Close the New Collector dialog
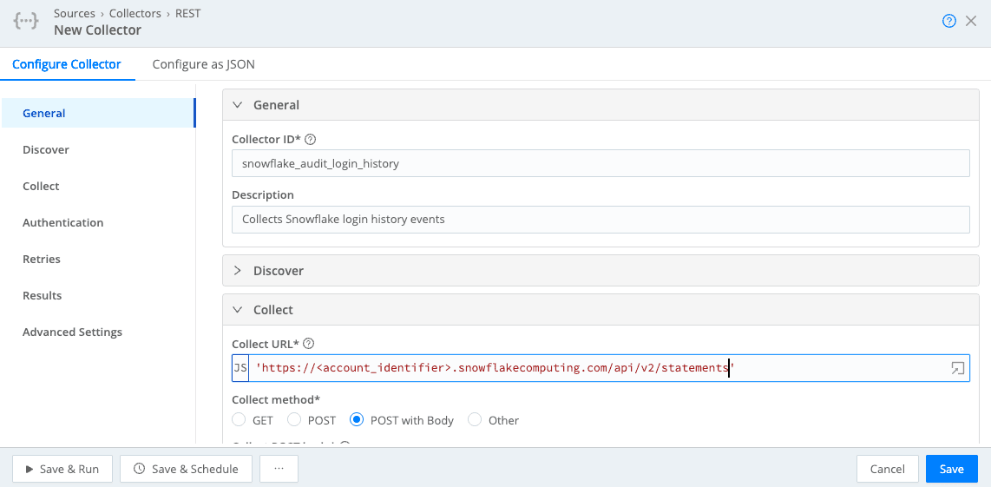The height and width of the screenshot is (487, 991). (x=972, y=22)
